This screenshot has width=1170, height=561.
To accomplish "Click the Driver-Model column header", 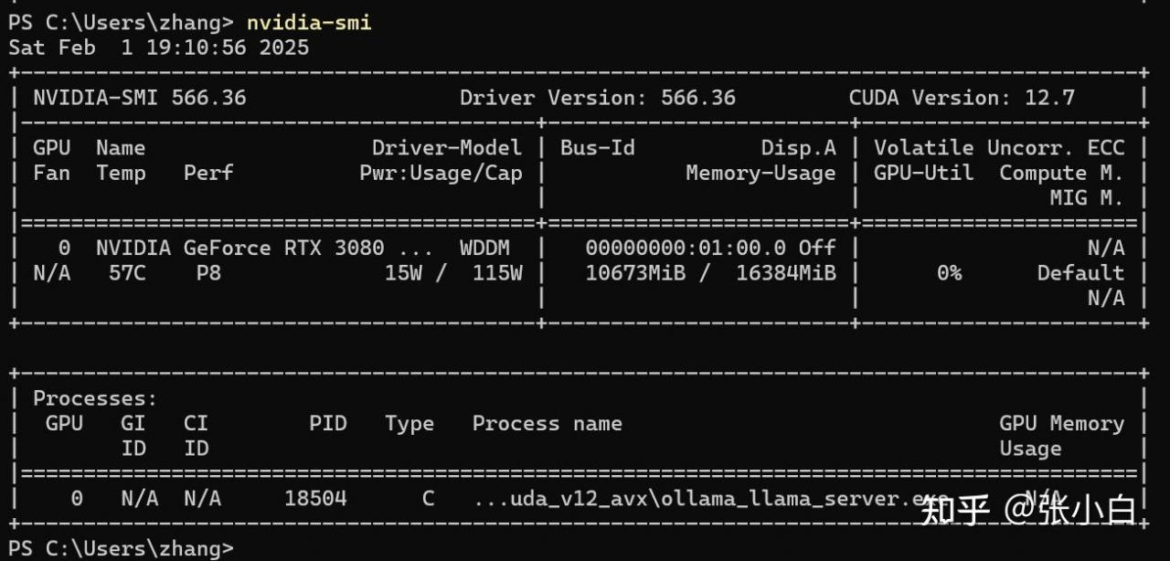I will click(x=447, y=148).
